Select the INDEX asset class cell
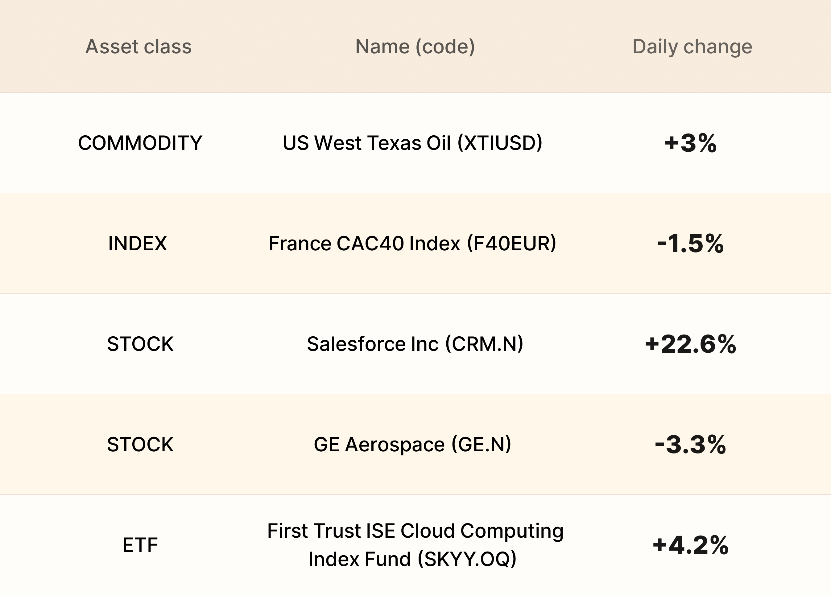 (x=137, y=244)
